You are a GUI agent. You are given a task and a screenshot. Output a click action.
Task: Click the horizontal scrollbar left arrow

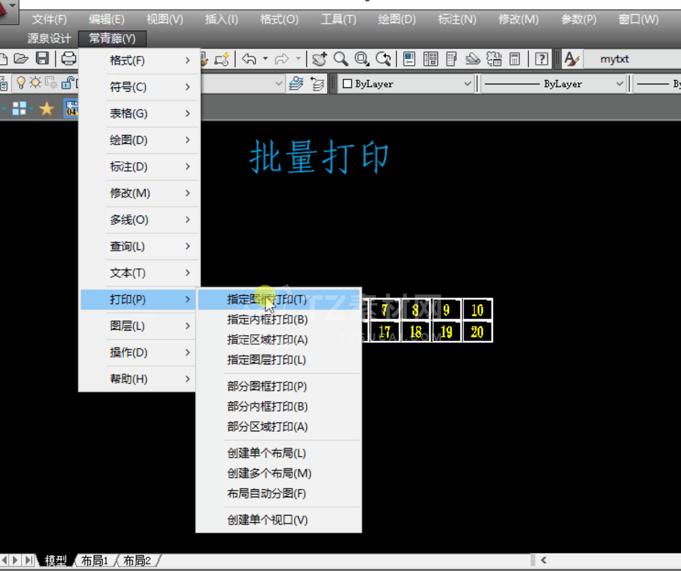pyautogui.click(x=544, y=560)
